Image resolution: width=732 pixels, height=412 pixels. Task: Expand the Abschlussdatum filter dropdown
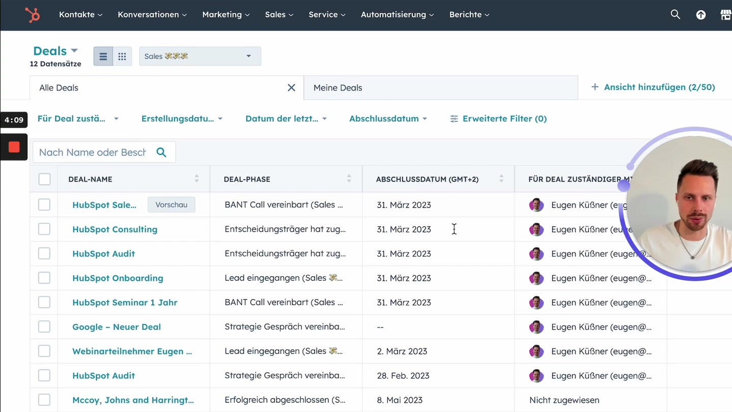click(388, 119)
